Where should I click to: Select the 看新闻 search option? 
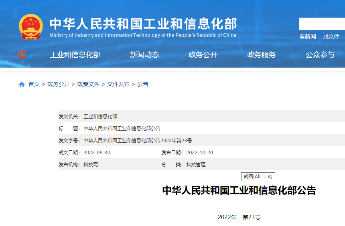click(308, 36)
